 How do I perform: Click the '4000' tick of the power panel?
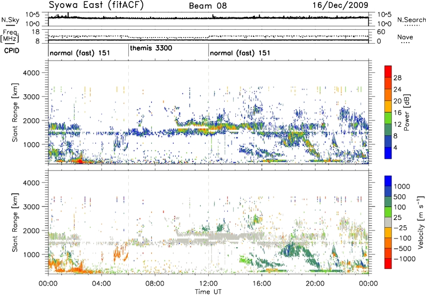tap(31, 73)
